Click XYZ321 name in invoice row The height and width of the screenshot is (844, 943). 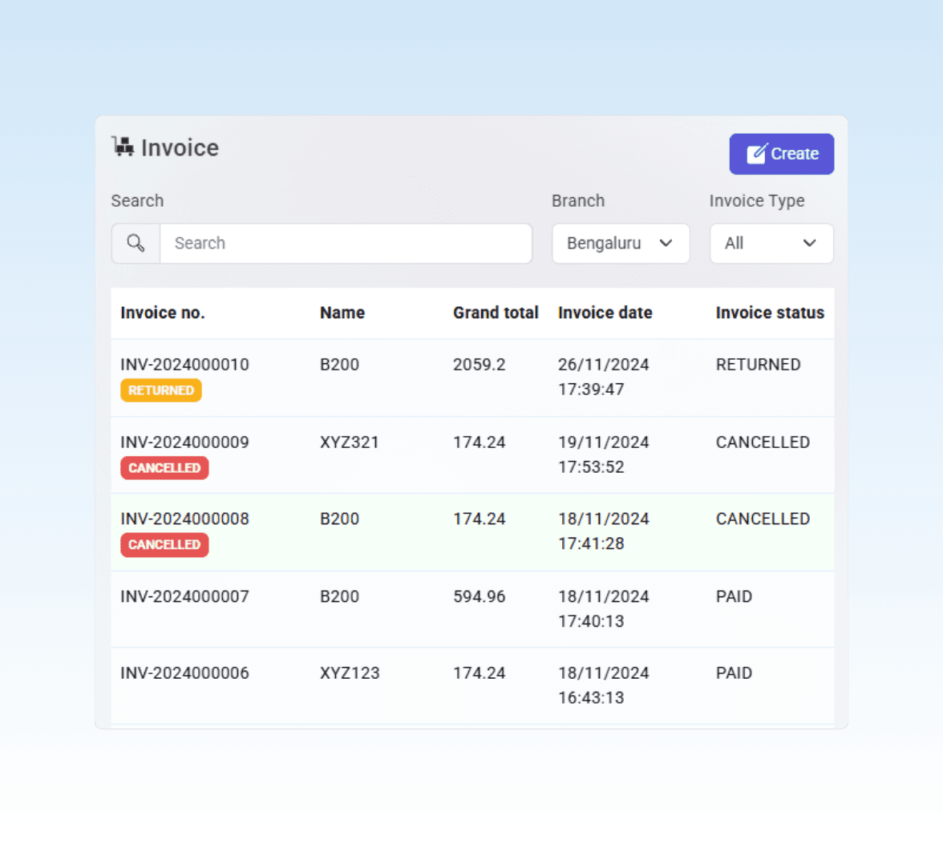click(350, 442)
